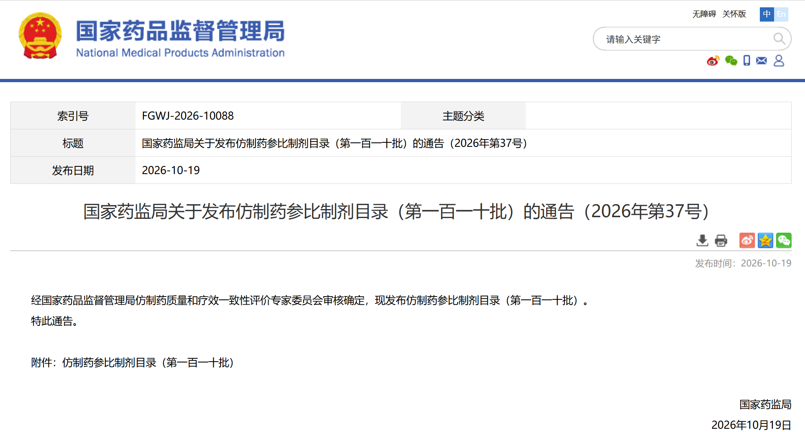Share to QZone star icon
The height and width of the screenshot is (432, 805).
(x=765, y=240)
